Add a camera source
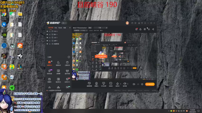Image resolution: width=202 pixels, height=113 pixels. (x=96, y=84)
